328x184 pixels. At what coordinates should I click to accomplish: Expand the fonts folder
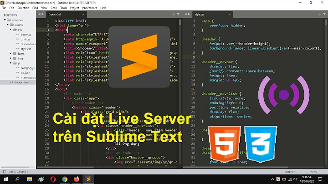10,54
